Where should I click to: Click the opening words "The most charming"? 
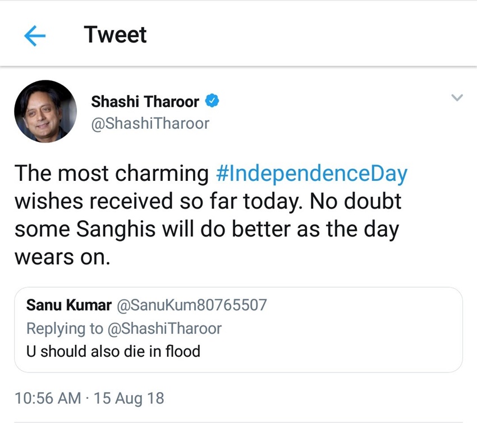111,173
